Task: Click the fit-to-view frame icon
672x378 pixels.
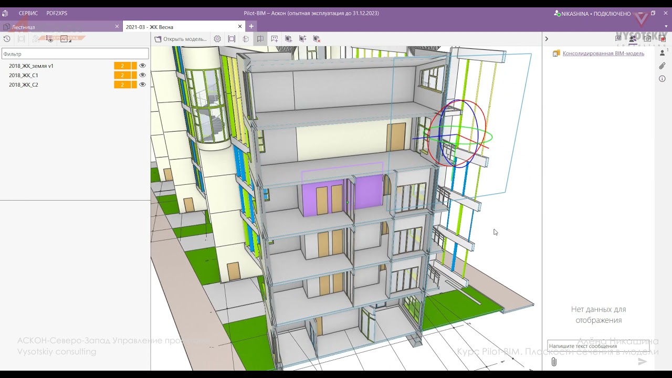Action: [232, 39]
